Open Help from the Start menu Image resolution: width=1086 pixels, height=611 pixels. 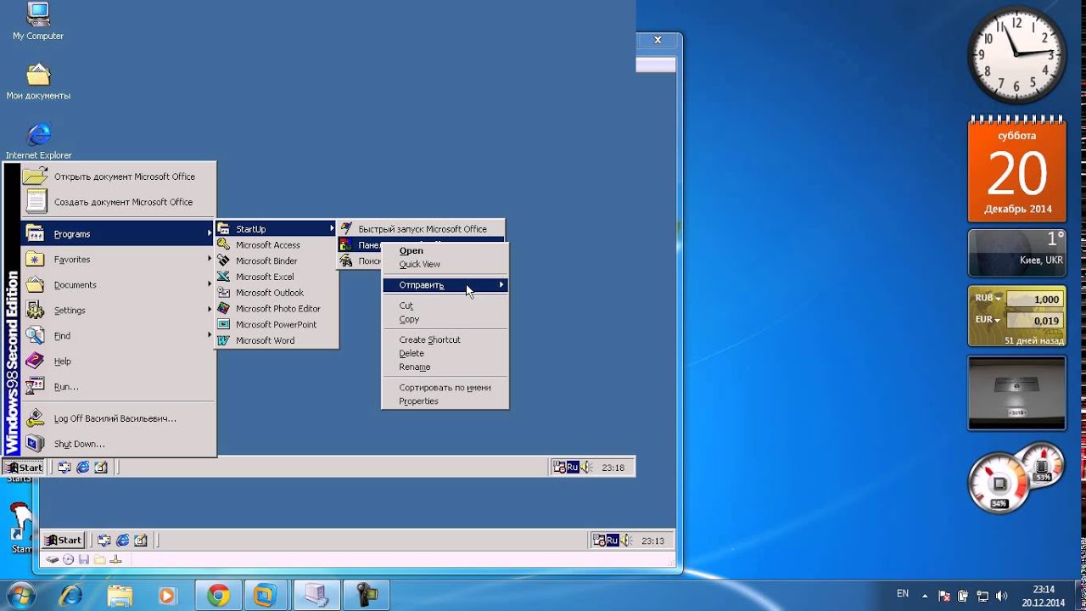coord(118,362)
